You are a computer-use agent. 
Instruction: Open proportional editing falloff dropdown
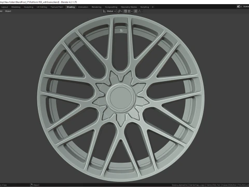140,11
